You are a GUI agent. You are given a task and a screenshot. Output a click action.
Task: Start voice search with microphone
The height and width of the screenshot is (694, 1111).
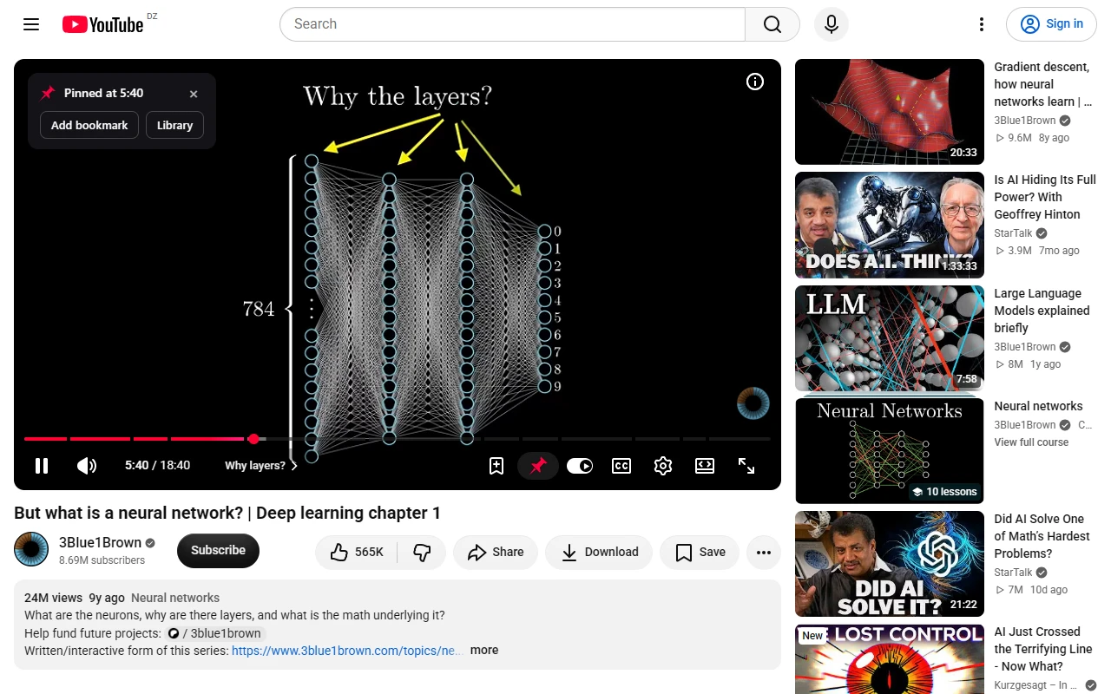pyautogui.click(x=831, y=24)
